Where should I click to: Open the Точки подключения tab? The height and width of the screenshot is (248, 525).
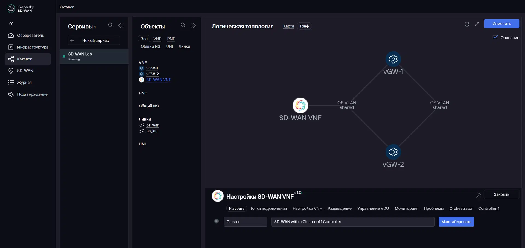point(268,209)
